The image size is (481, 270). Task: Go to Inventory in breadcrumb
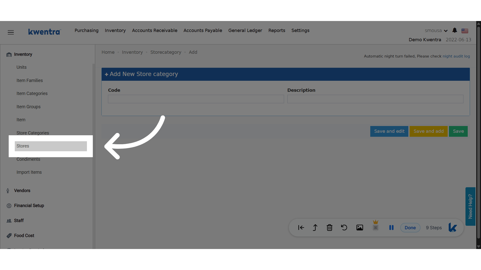click(132, 52)
